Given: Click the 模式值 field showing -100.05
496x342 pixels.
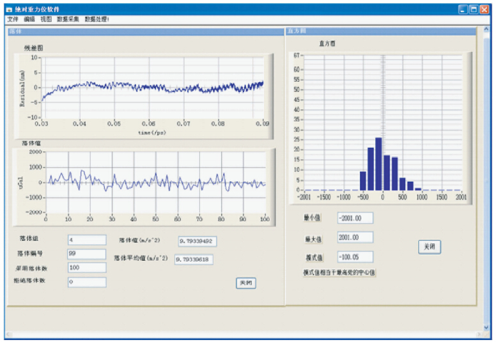Looking at the screenshot, I should pyautogui.click(x=354, y=257).
